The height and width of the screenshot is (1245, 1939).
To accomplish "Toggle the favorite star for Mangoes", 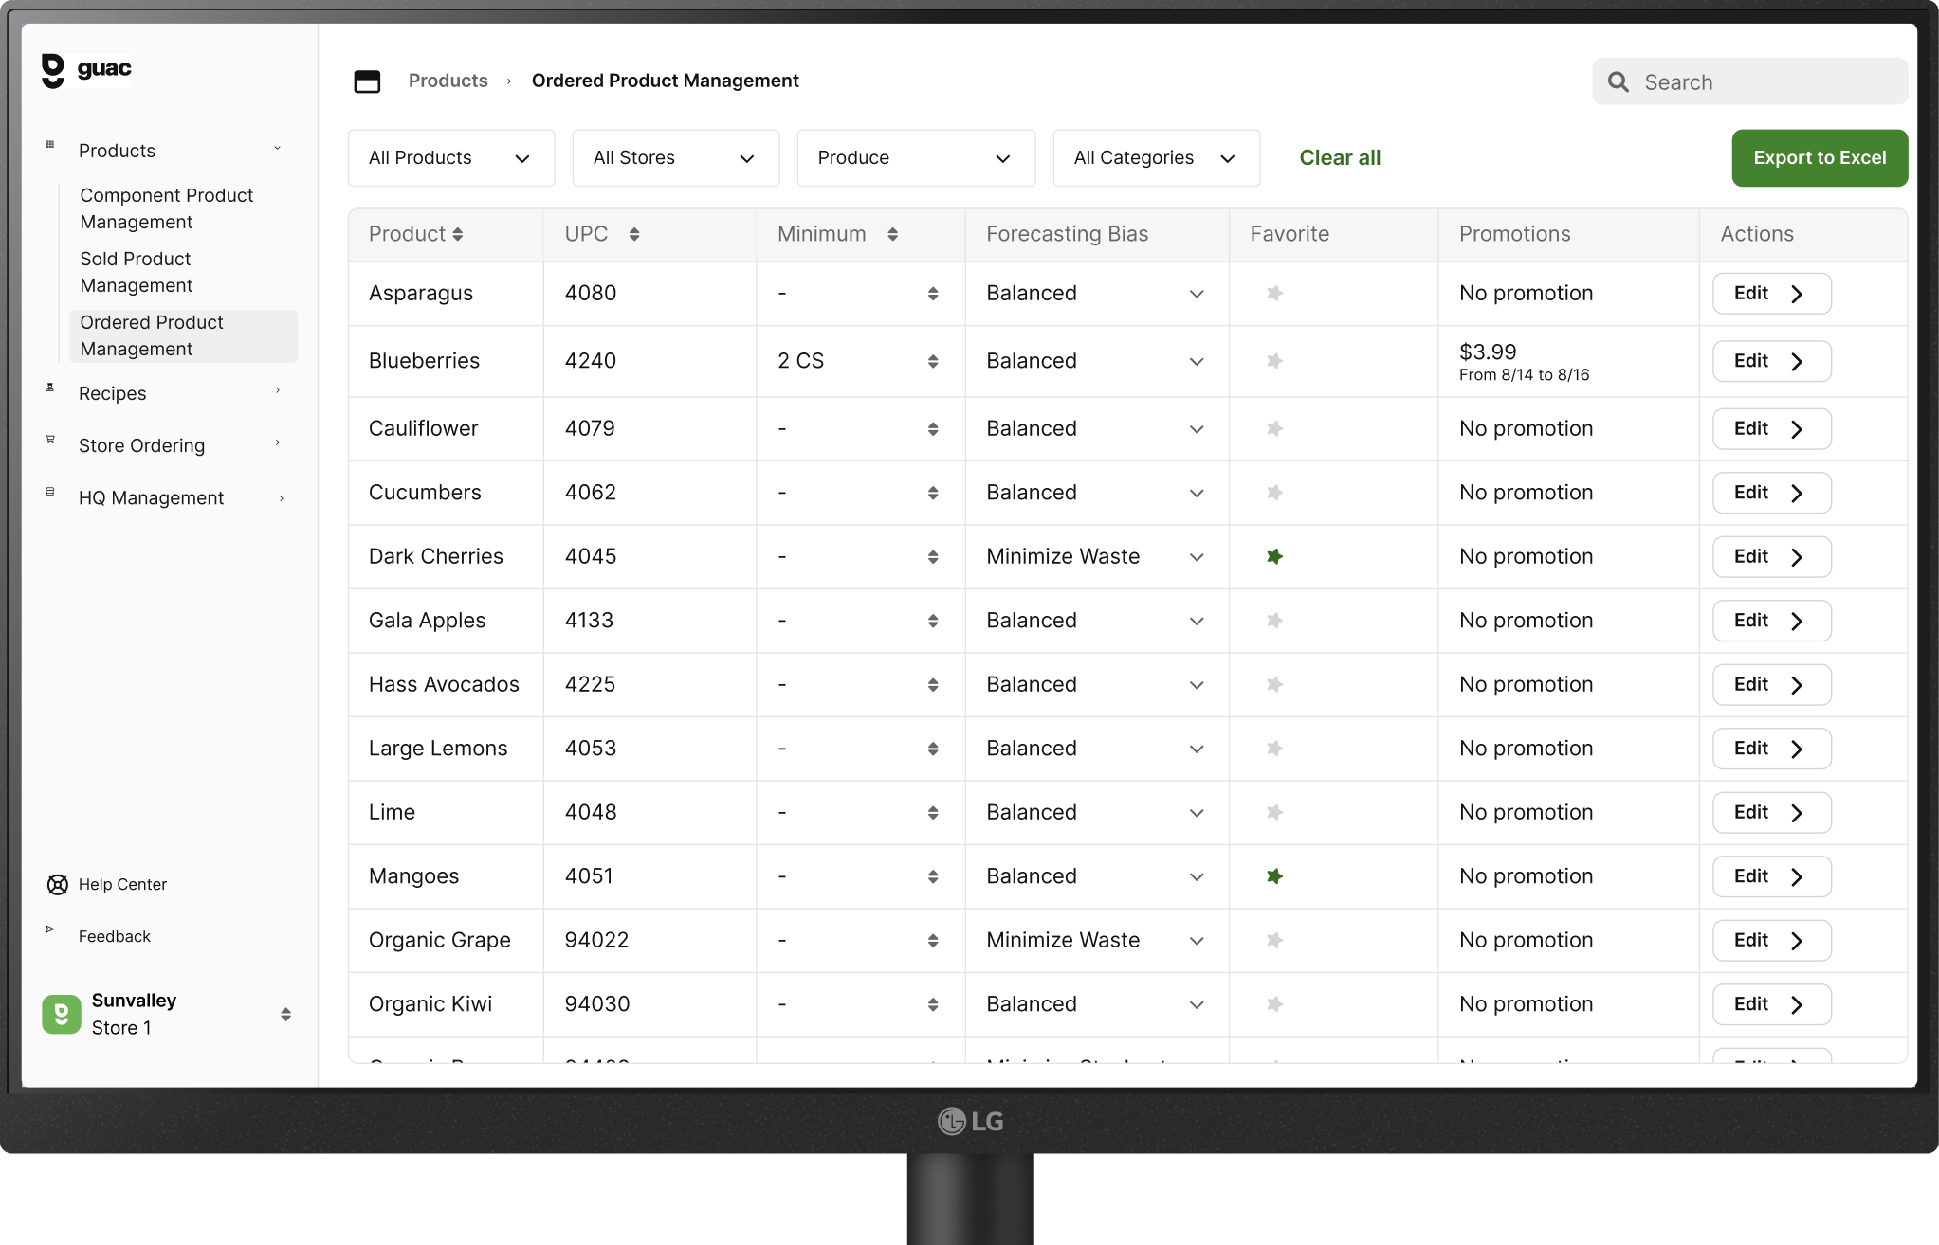I will [1274, 876].
